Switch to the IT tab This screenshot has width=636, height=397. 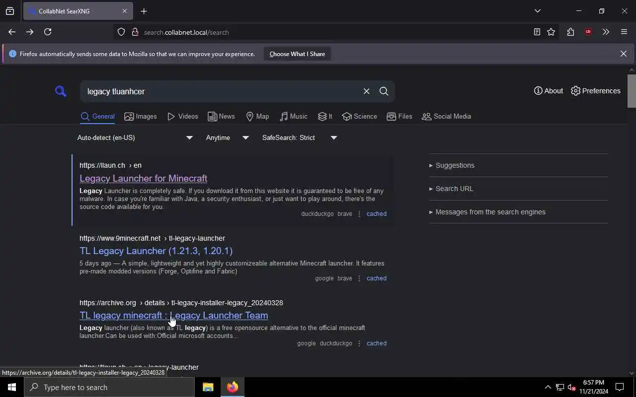click(325, 116)
